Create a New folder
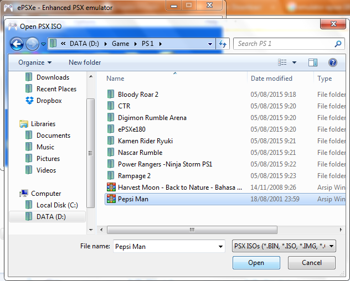 85,63
